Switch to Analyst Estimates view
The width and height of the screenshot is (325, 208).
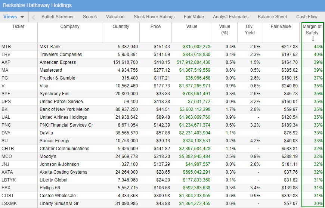pyautogui.click(x=231, y=17)
